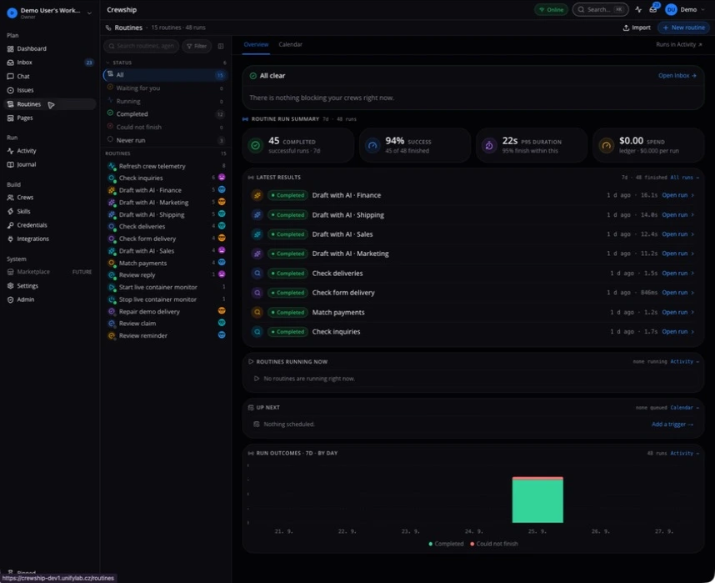Click the Journal book icon
Screen dimensions: 715x583
[11, 164]
